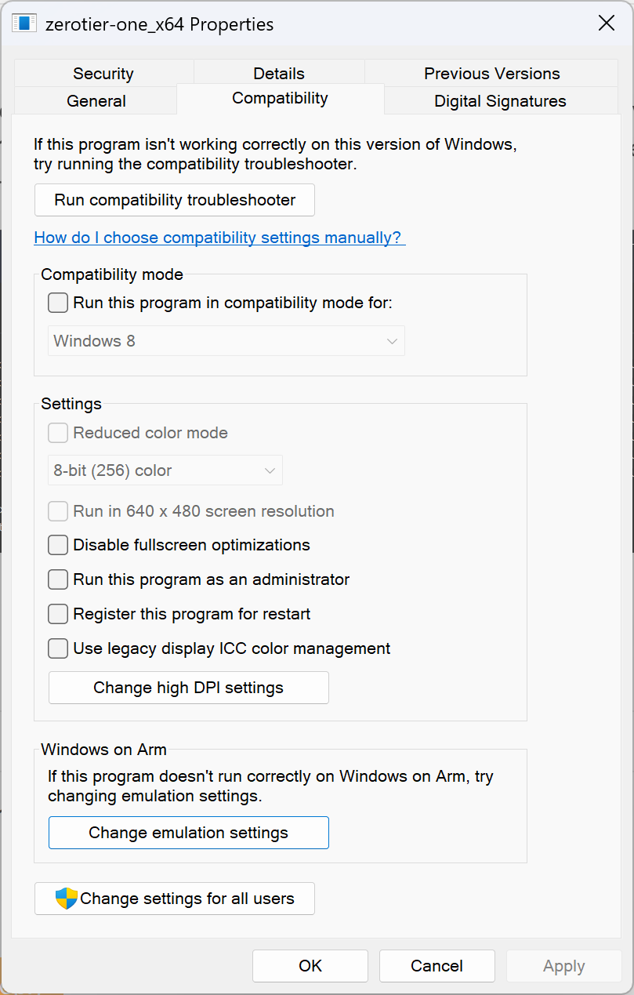Enable Use legacy display ICC color management
The image size is (634, 995).
(58, 648)
